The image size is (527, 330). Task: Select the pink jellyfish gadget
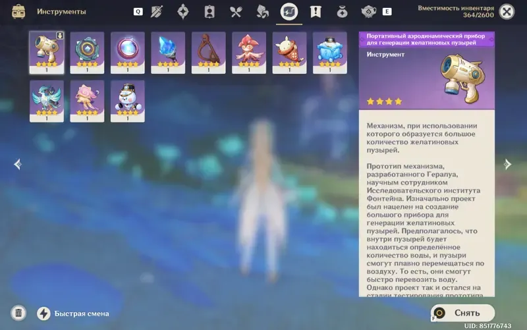click(x=87, y=101)
